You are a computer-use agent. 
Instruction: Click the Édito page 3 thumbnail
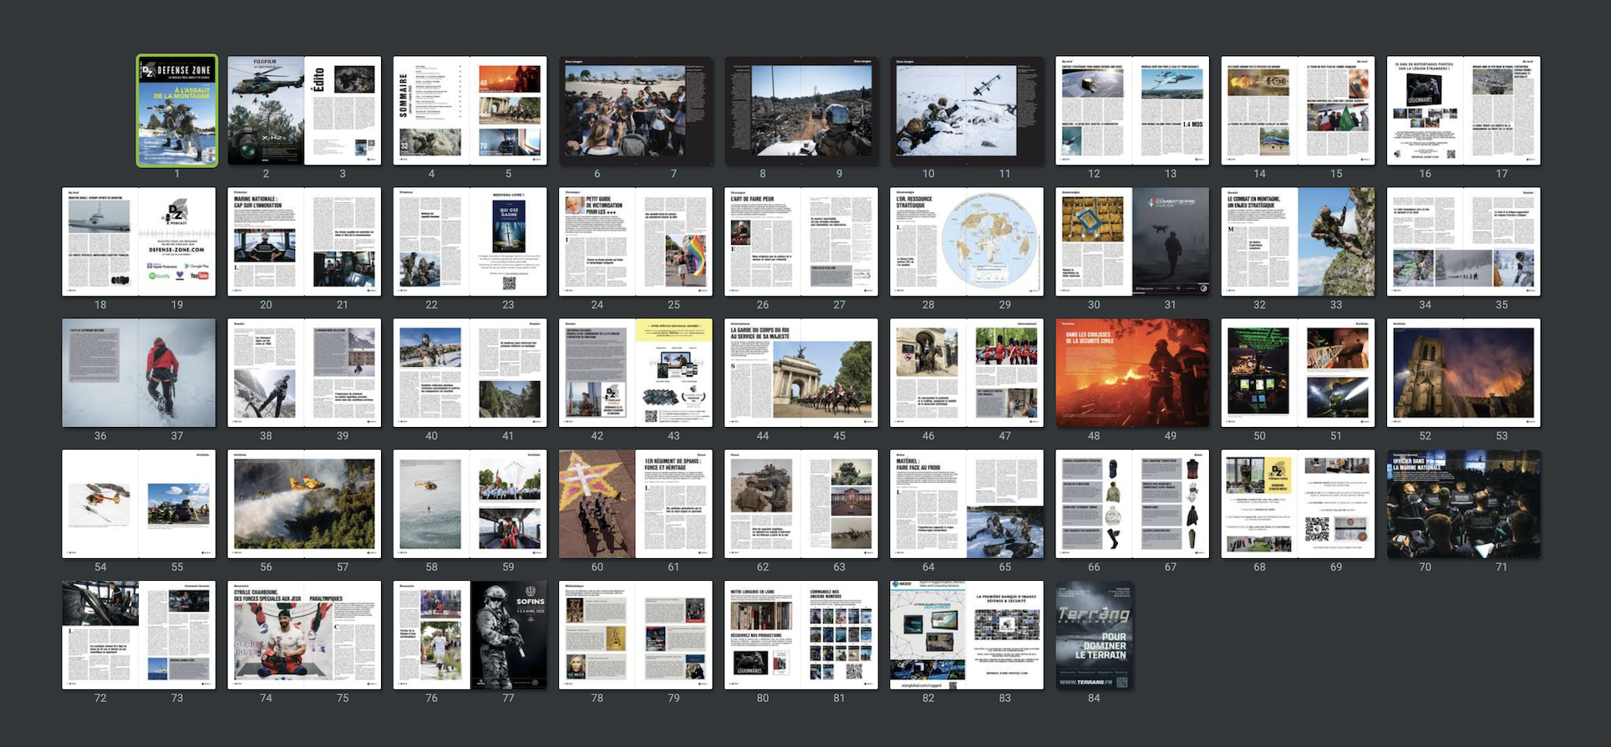point(343,111)
